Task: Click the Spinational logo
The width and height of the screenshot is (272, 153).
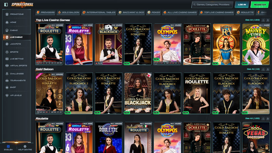Action: pyautogui.click(x=22, y=5)
